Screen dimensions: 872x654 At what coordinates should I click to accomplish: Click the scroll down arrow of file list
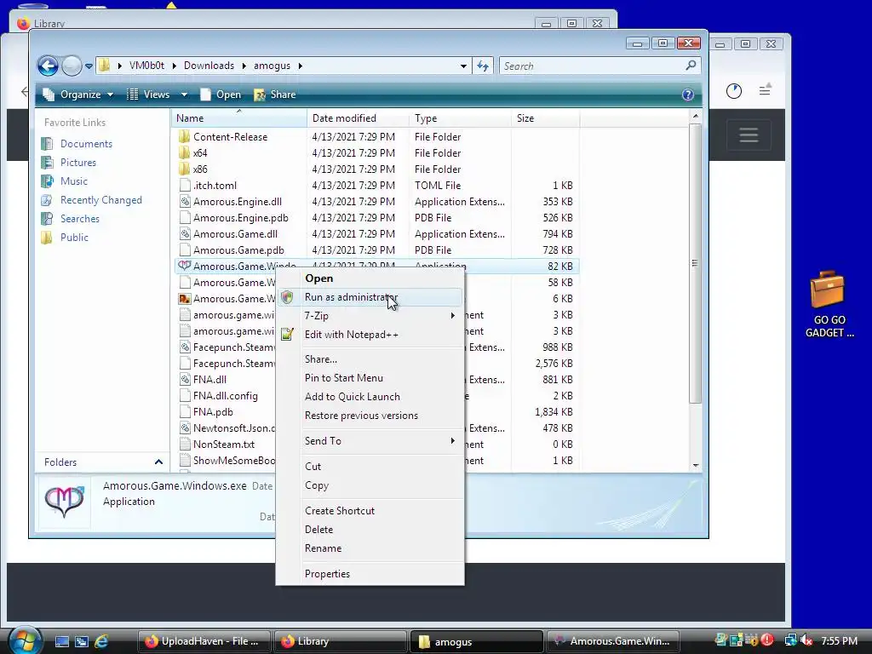[695, 466]
